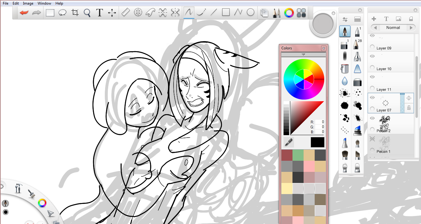Viewport: 421px width, 224px height.
Task: Pick the green swatch in Colors
Action: tap(298, 155)
